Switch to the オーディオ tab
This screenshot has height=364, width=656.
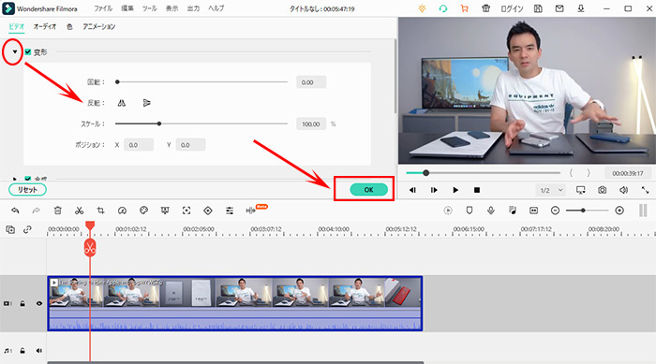(x=45, y=26)
